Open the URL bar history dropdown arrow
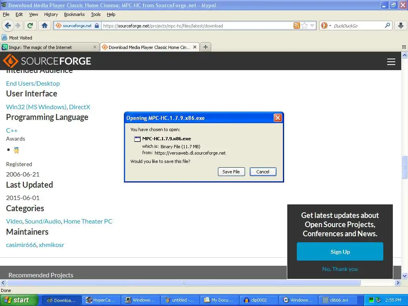Image resolution: width=408 pixels, height=306 pixels. tap(312, 25)
